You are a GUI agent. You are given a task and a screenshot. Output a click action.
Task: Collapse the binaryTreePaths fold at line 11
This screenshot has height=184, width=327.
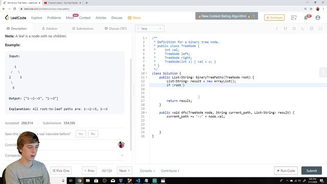pos(147,77)
